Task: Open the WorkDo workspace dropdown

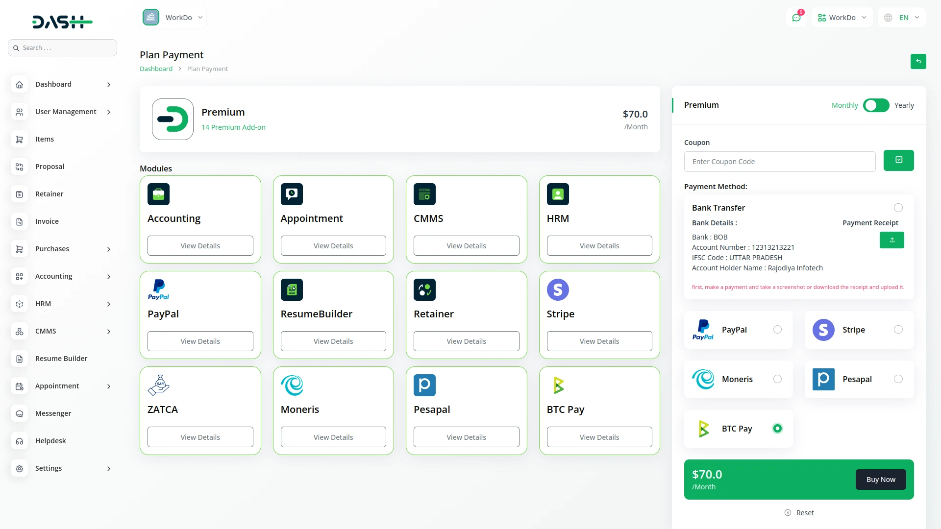Action: coord(173,17)
